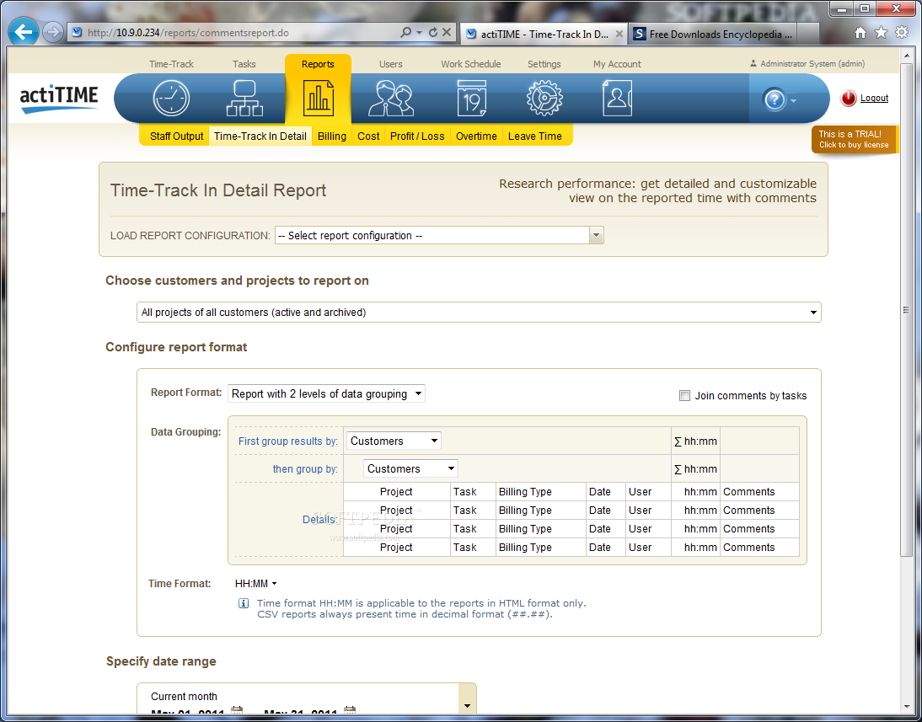Screen dimensions: 922x722
Task: Switch to the Cost report tab
Action: coord(368,136)
